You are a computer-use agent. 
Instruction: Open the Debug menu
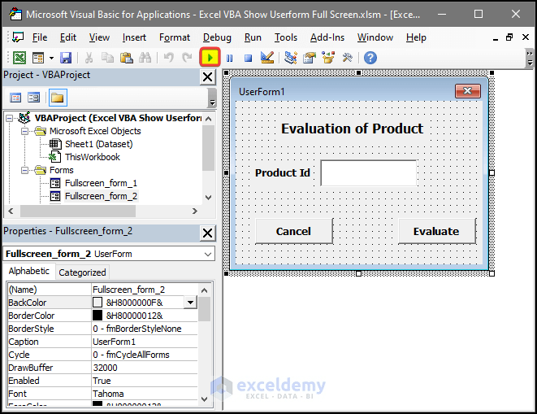tap(217, 37)
